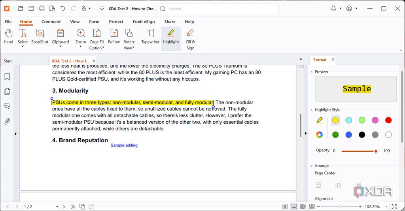Click the Opacity slider handle

pos(376,151)
